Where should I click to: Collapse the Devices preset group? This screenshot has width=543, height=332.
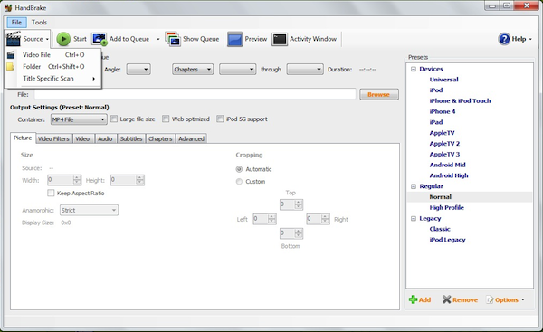(x=414, y=69)
